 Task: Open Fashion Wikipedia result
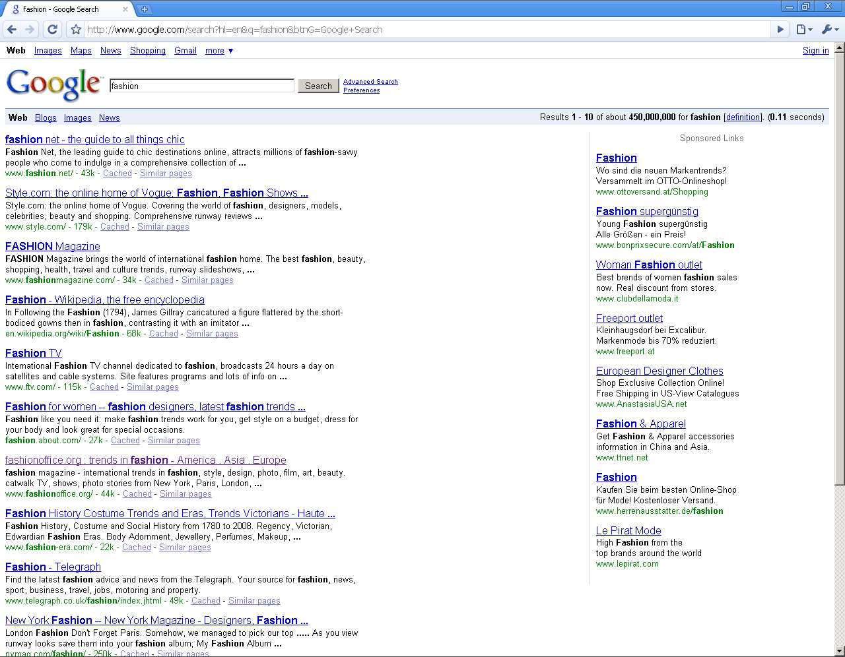tap(105, 299)
